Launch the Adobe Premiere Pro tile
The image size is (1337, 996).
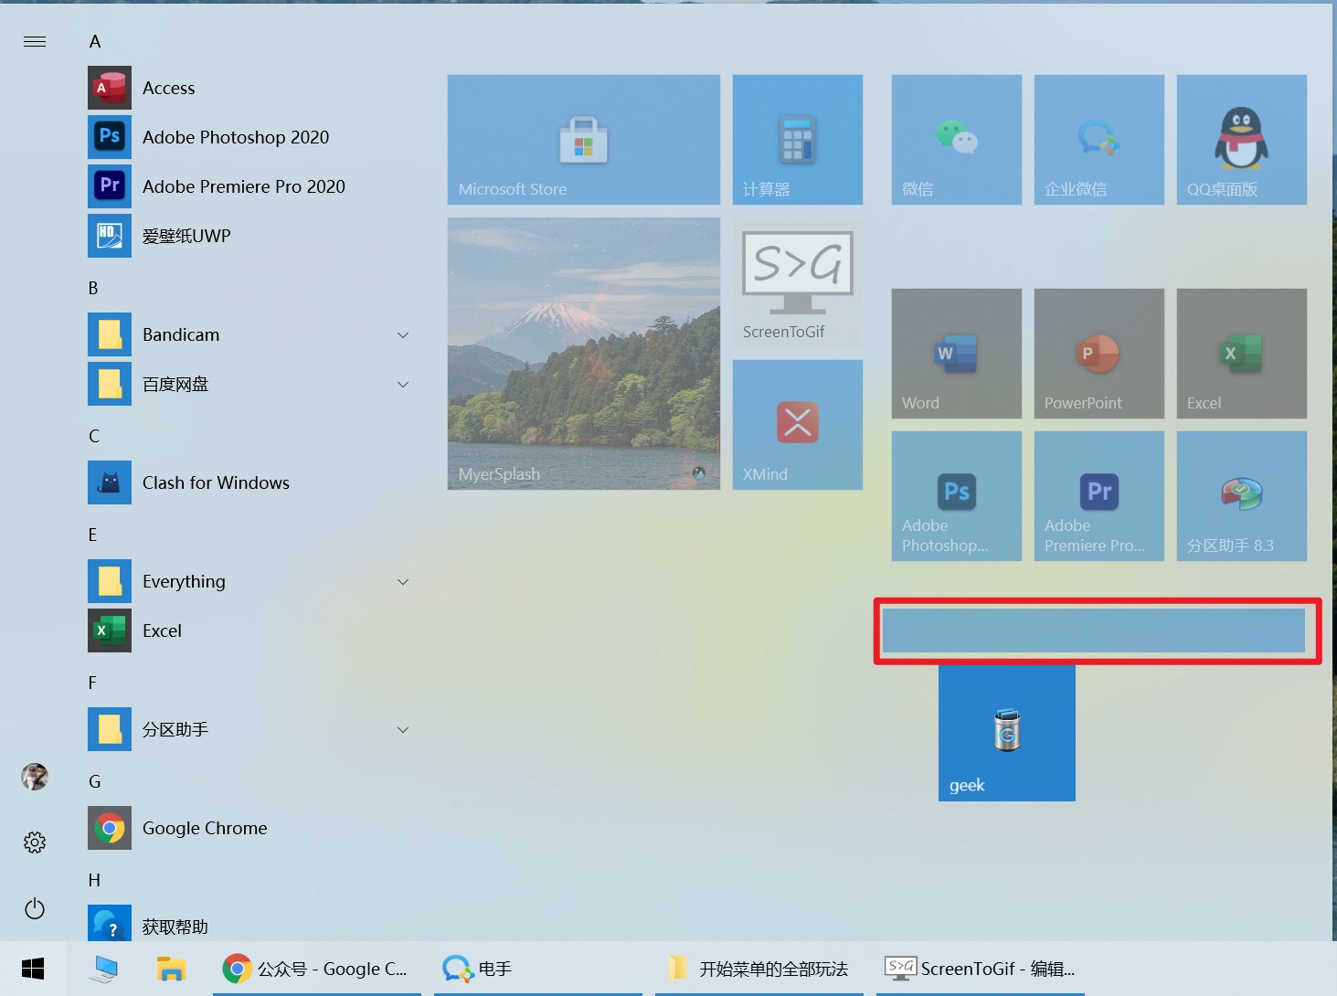coord(1099,496)
